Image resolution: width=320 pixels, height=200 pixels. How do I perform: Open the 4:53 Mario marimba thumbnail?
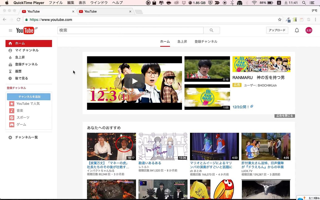[214, 147]
